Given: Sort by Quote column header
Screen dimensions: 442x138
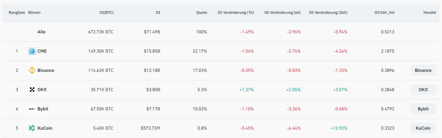Looking at the screenshot, I should (x=202, y=13).
